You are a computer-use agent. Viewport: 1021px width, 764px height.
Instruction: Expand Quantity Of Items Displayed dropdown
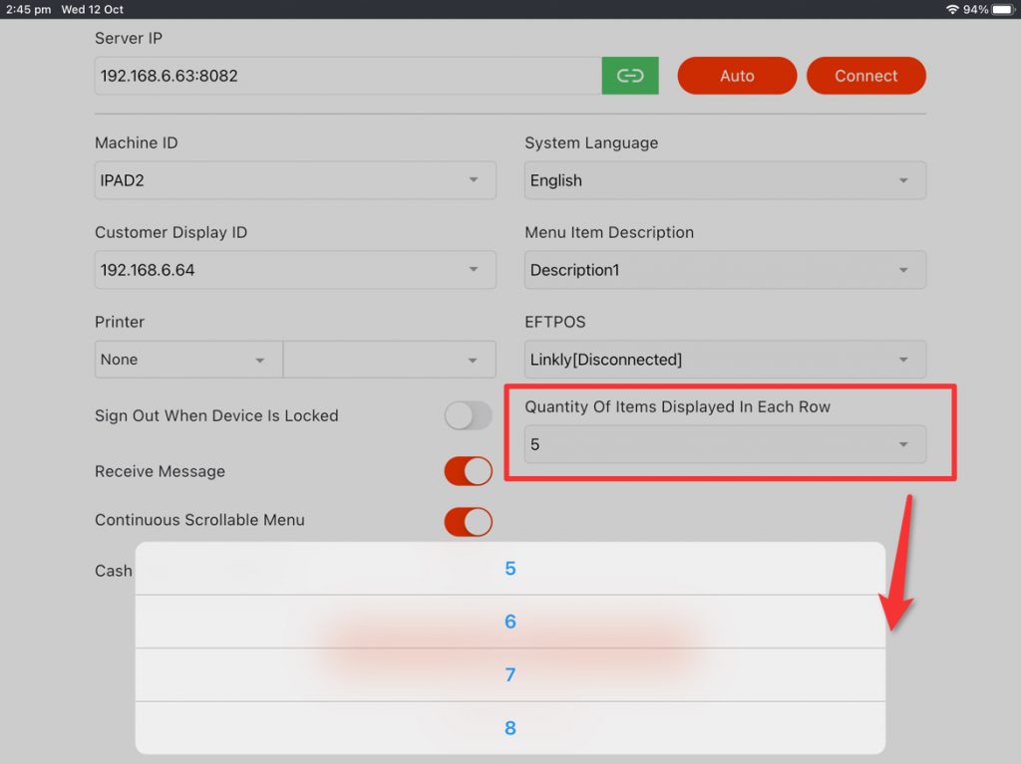point(725,444)
